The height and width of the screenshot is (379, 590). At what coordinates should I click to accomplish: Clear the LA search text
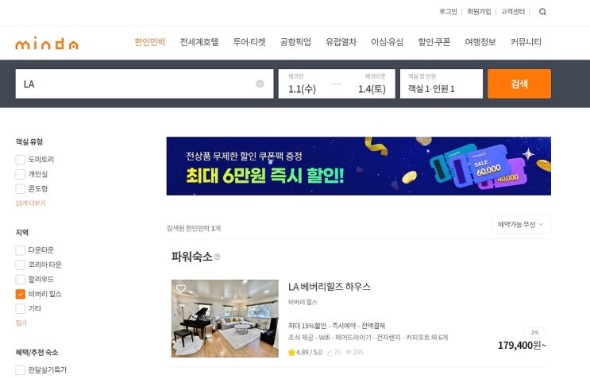pos(260,84)
